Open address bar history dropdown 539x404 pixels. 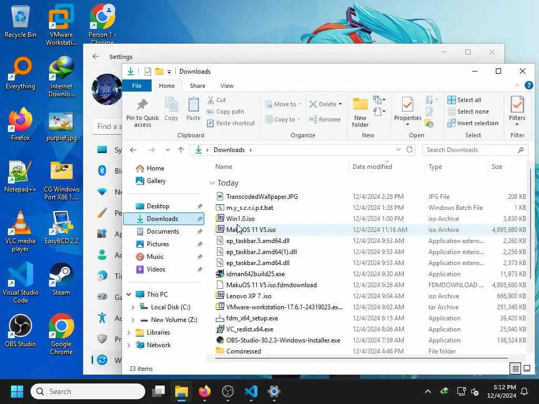pos(398,150)
